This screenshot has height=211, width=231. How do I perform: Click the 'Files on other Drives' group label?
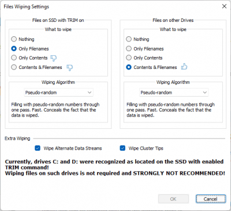[173, 20]
